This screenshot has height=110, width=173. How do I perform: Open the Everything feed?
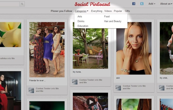click(x=97, y=11)
